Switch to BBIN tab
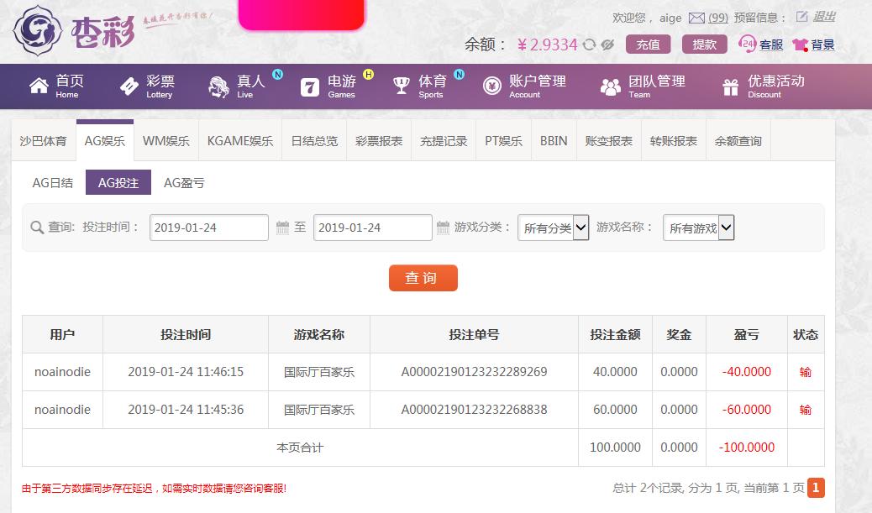This screenshot has width=872, height=513. [x=554, y=140]
